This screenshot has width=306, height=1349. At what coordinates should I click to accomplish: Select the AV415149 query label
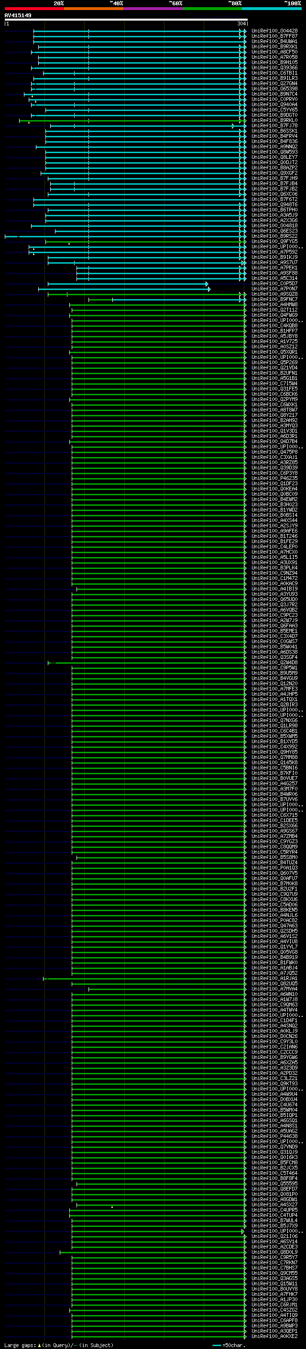coord(18,16)
